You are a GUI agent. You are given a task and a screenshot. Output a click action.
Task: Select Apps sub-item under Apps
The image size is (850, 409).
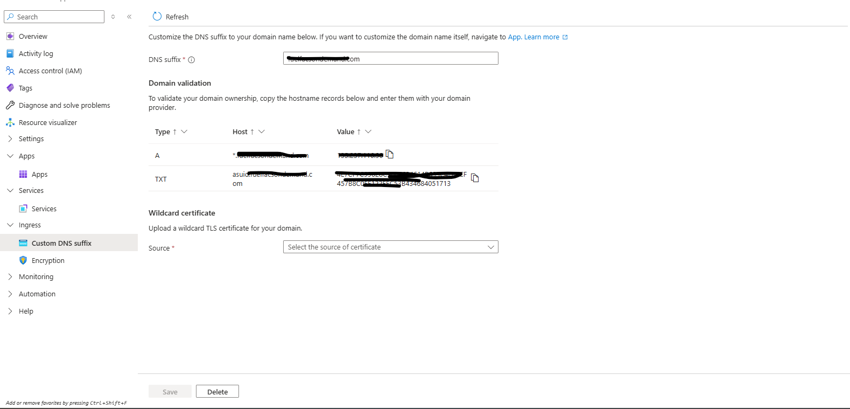pos(39,174)
